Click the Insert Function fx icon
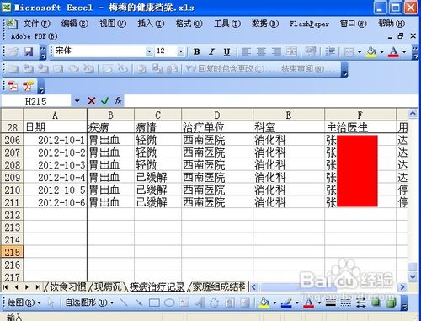 (118, 100)
